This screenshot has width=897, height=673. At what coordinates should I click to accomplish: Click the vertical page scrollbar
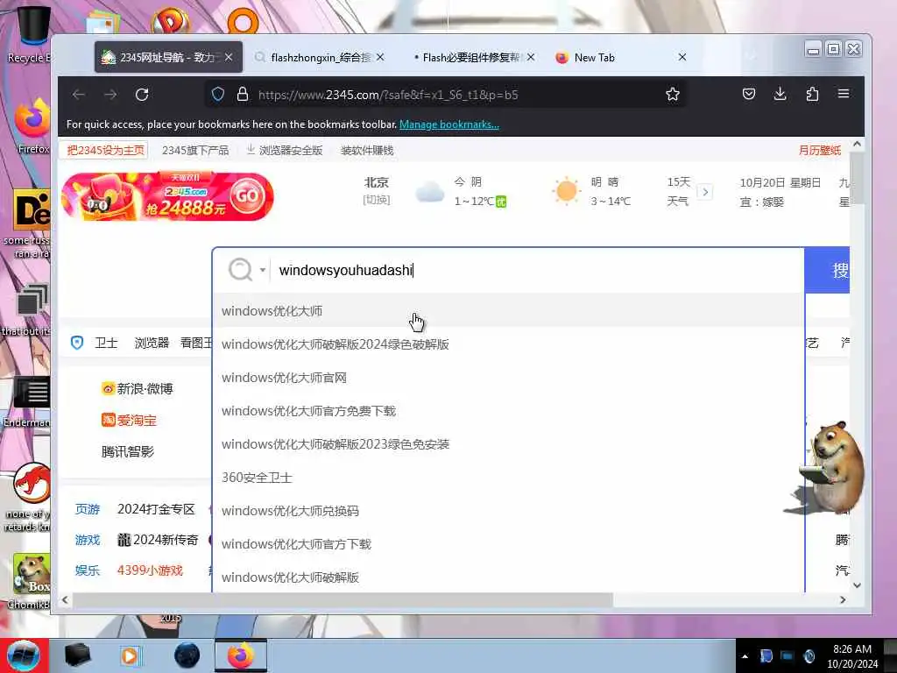857,177
